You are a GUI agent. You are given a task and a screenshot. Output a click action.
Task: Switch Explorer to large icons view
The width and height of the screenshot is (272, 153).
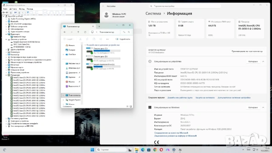pos(131,106)
